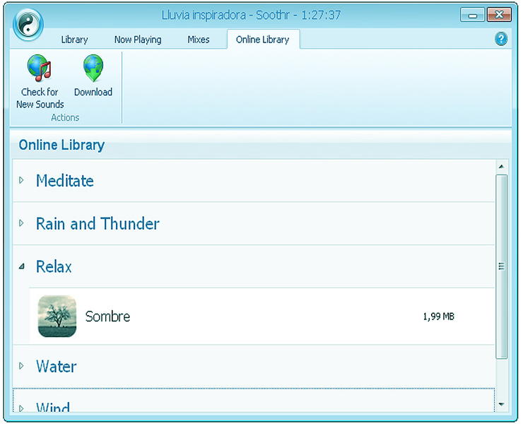This screenshot has height=424, width=523.
Task: Open the yin-yang application menu button
Action: 28,25
